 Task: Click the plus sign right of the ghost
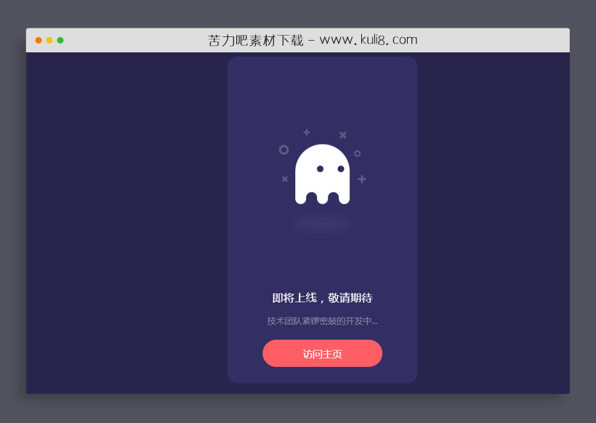tap(362, 180)
